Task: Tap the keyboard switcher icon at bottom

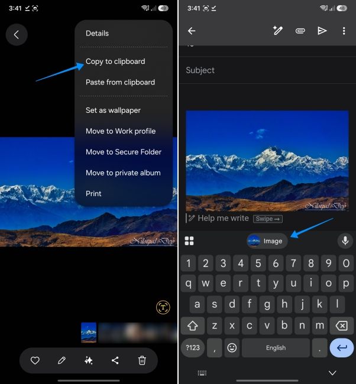Action: pos(202,373)
